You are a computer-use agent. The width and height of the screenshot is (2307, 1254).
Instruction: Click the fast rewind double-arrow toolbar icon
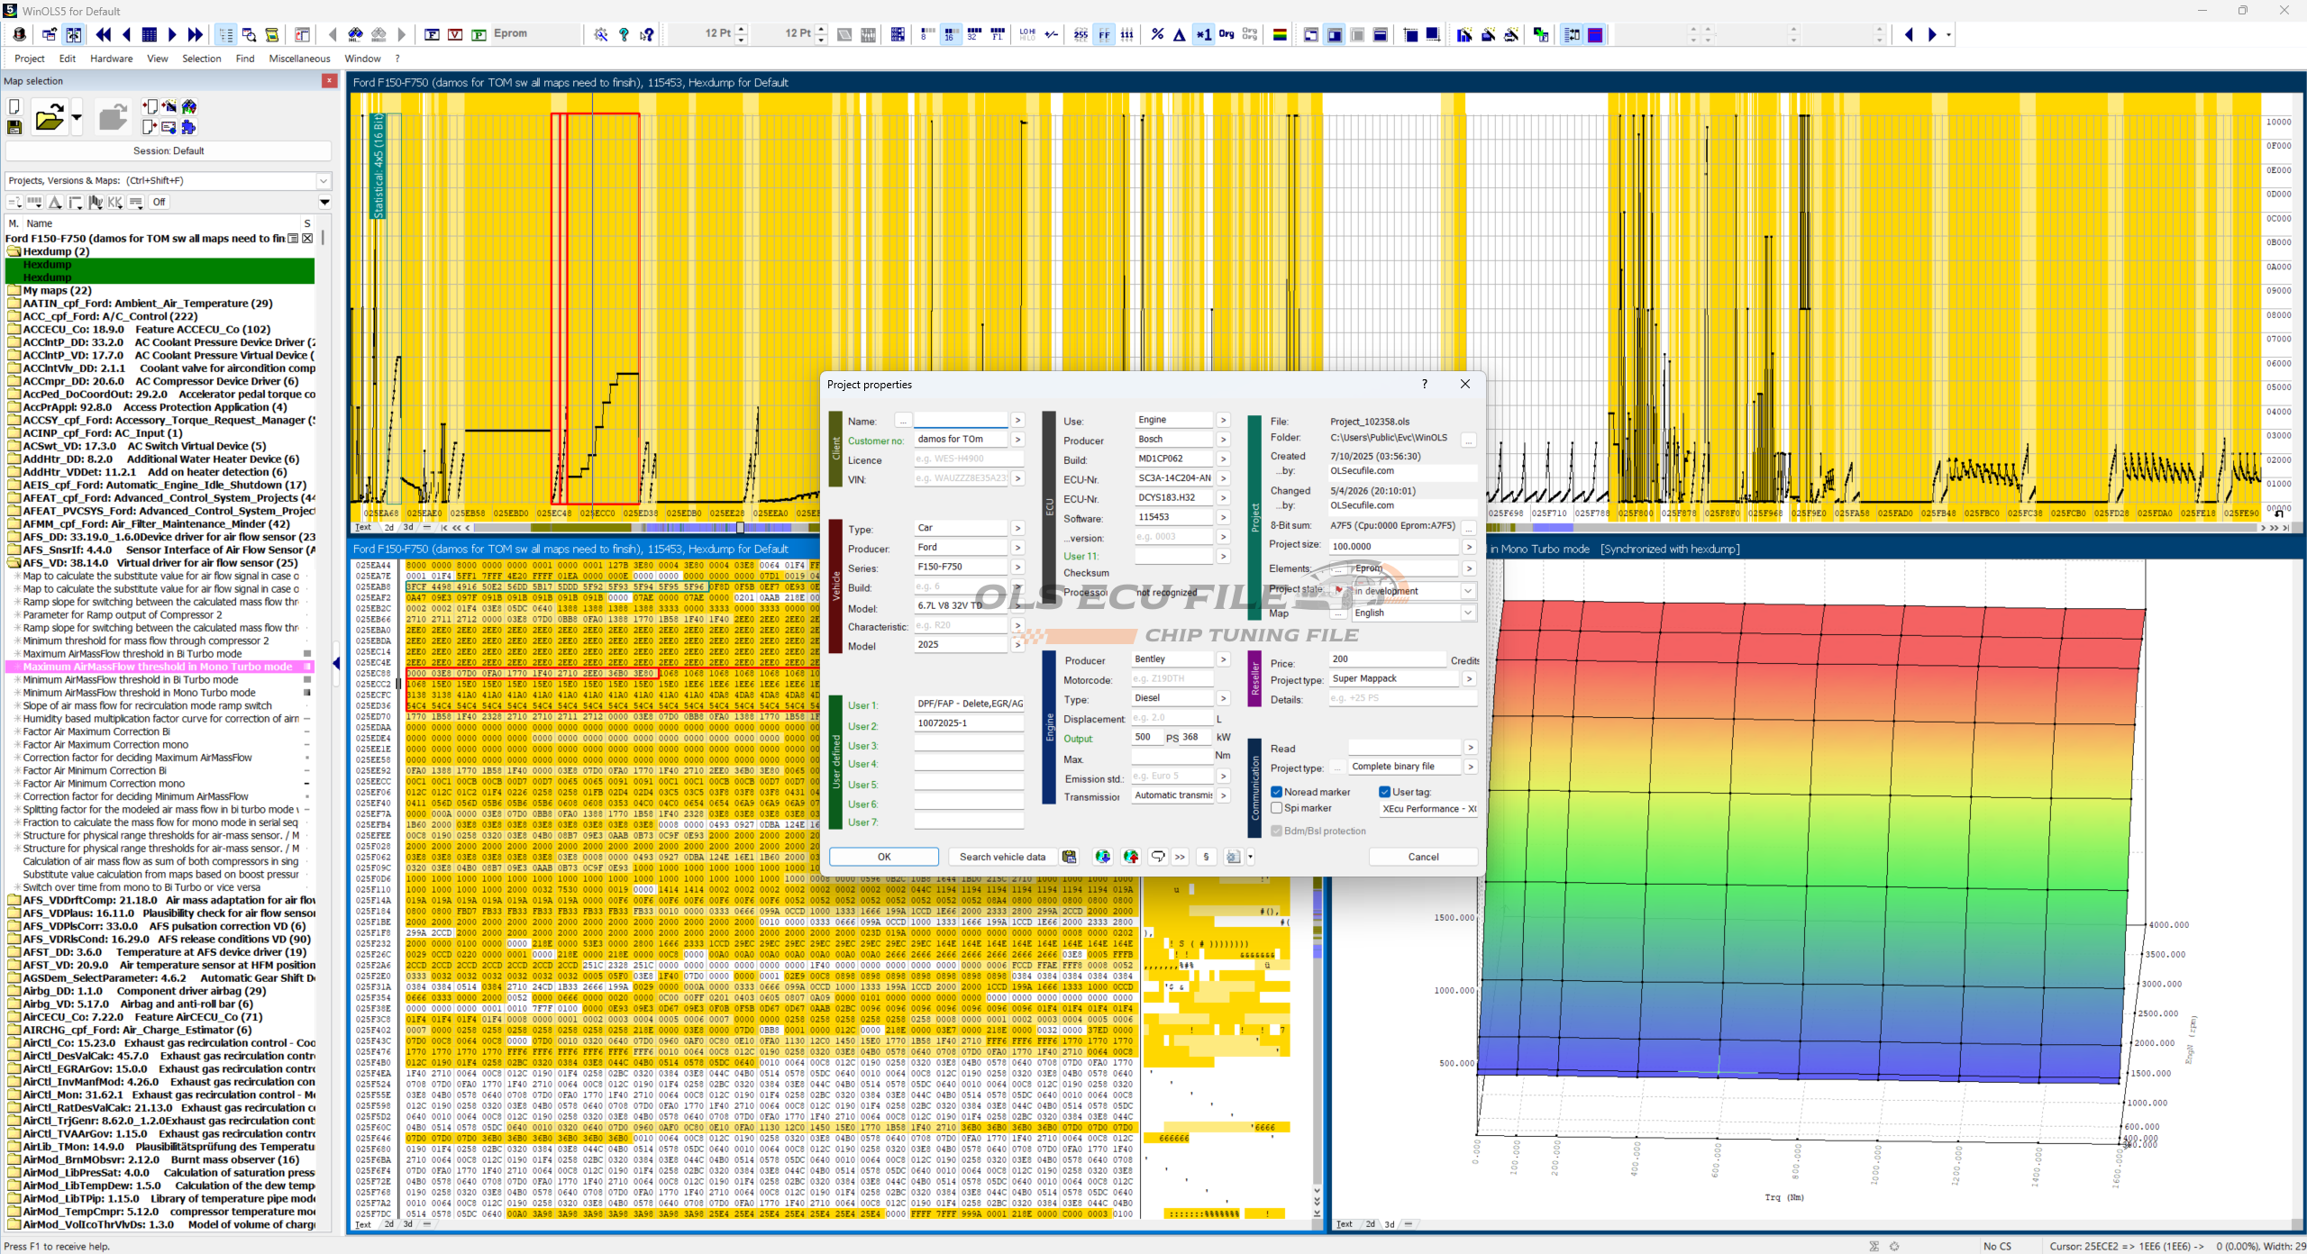point(104,34)
